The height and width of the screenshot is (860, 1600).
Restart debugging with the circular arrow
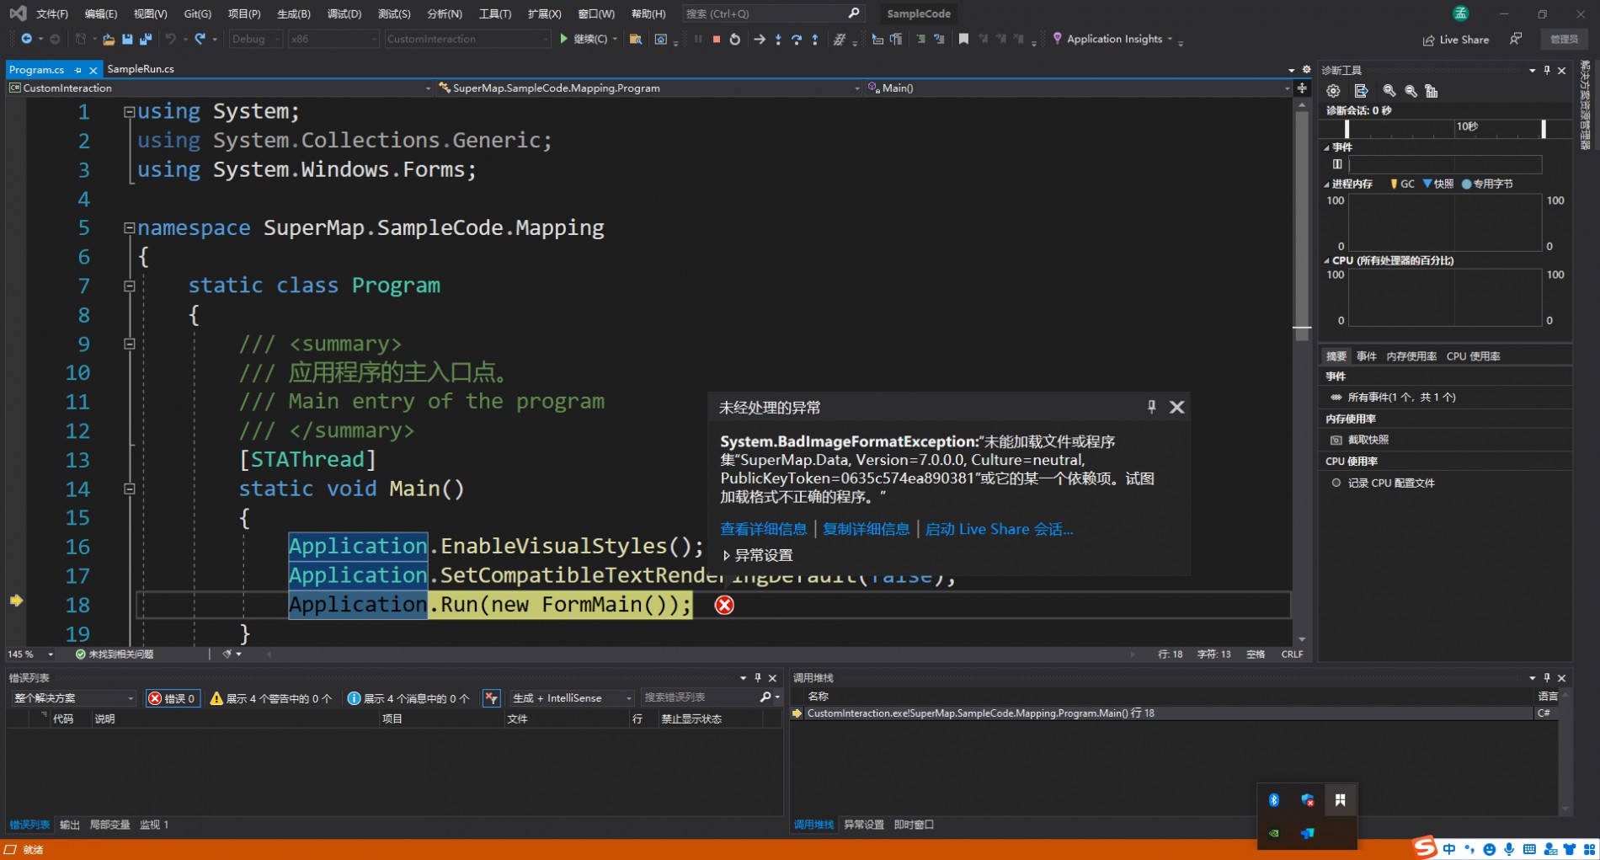(x=735, y=39)
